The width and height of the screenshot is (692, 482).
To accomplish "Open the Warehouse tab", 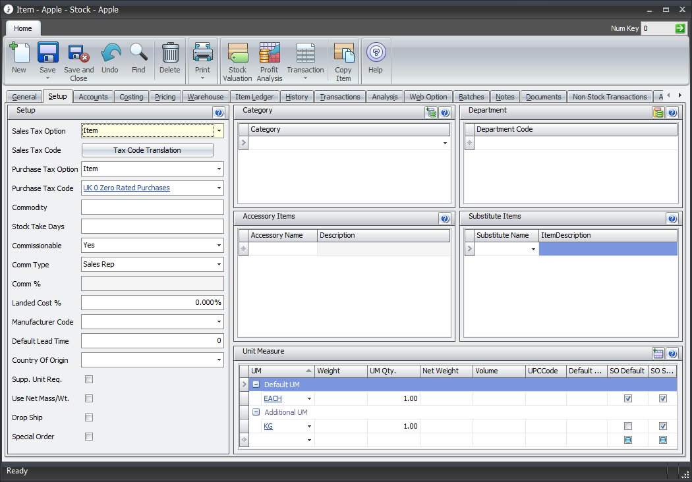I will (205, 97).
